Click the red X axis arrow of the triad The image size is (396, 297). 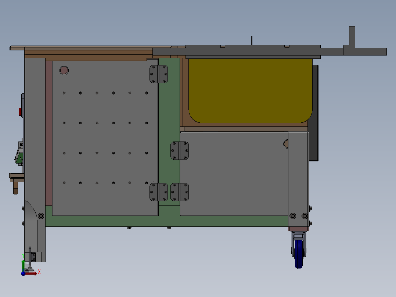pos(32,273)
